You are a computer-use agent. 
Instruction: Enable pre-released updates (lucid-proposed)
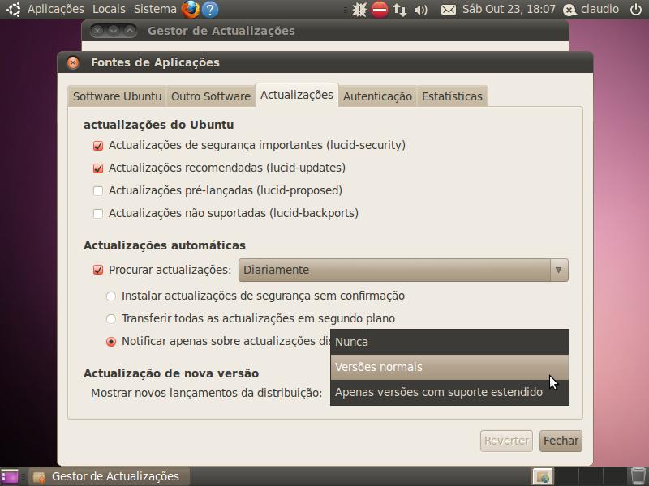coord(98,191)
